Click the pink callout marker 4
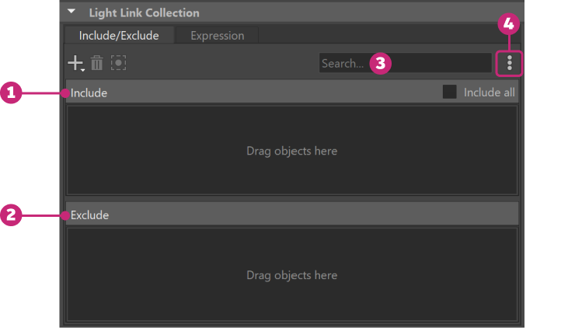This screenshot has height=328, width=575. (509, 23)
